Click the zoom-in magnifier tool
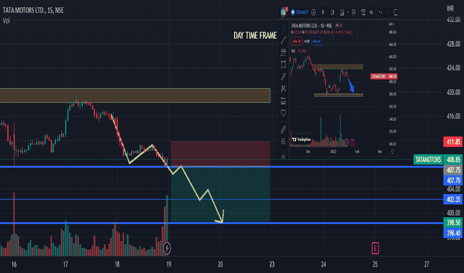 pyautogui.click(x=283, y=141)
